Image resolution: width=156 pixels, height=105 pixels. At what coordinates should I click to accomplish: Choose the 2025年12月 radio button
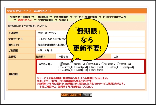(x=90, y=70)
